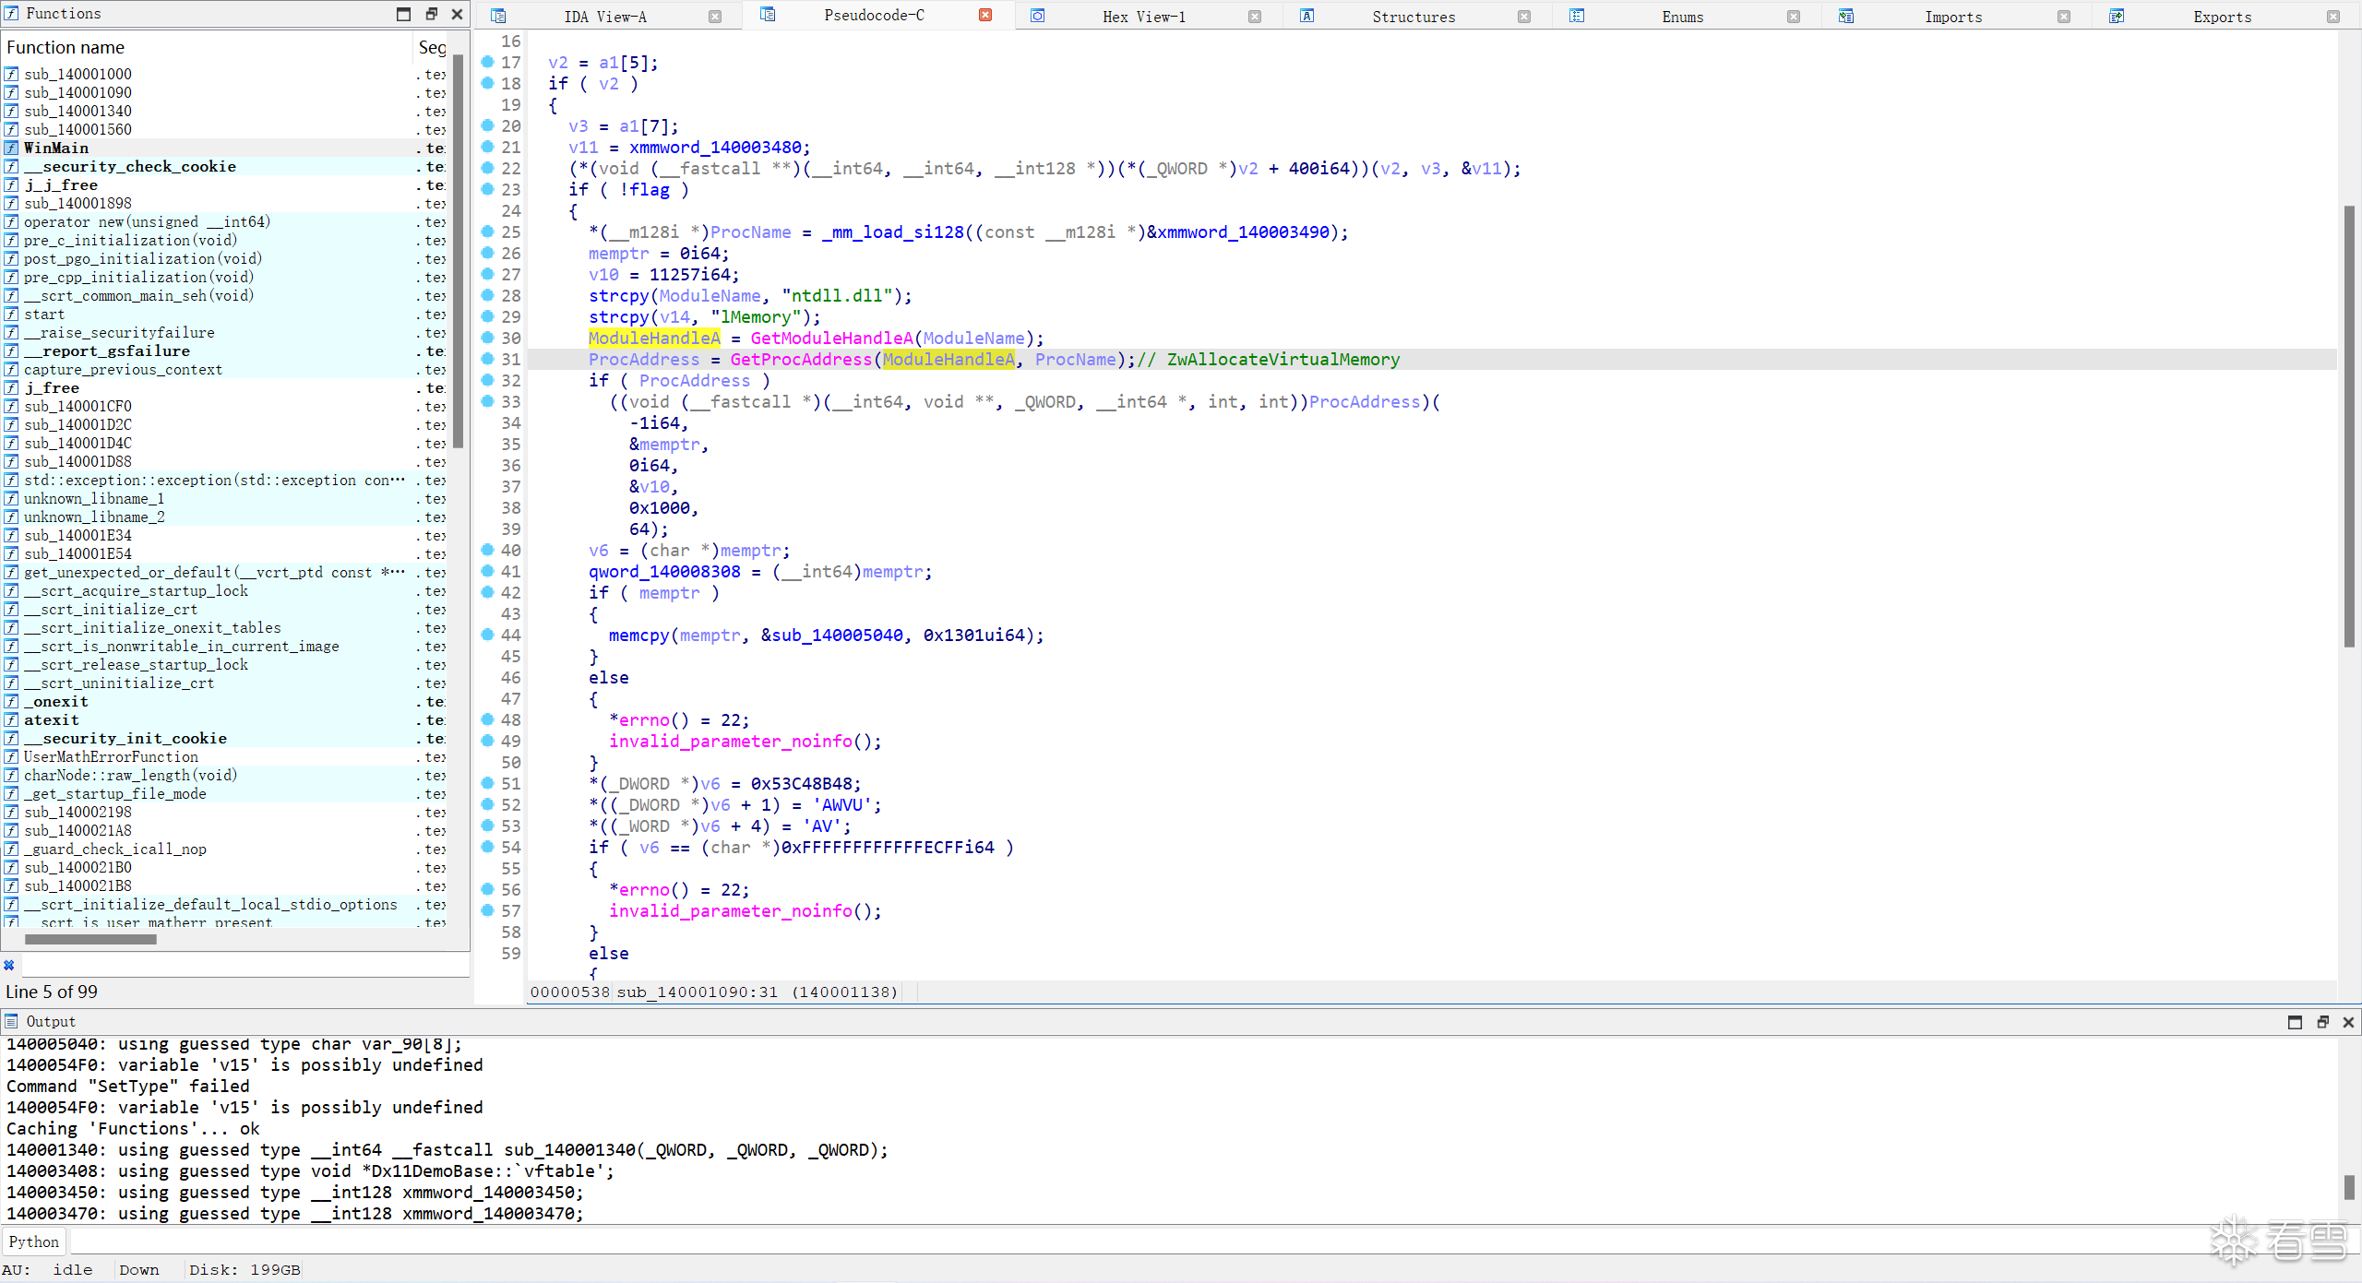Click the Enums tab icon

pos(1577,16)
